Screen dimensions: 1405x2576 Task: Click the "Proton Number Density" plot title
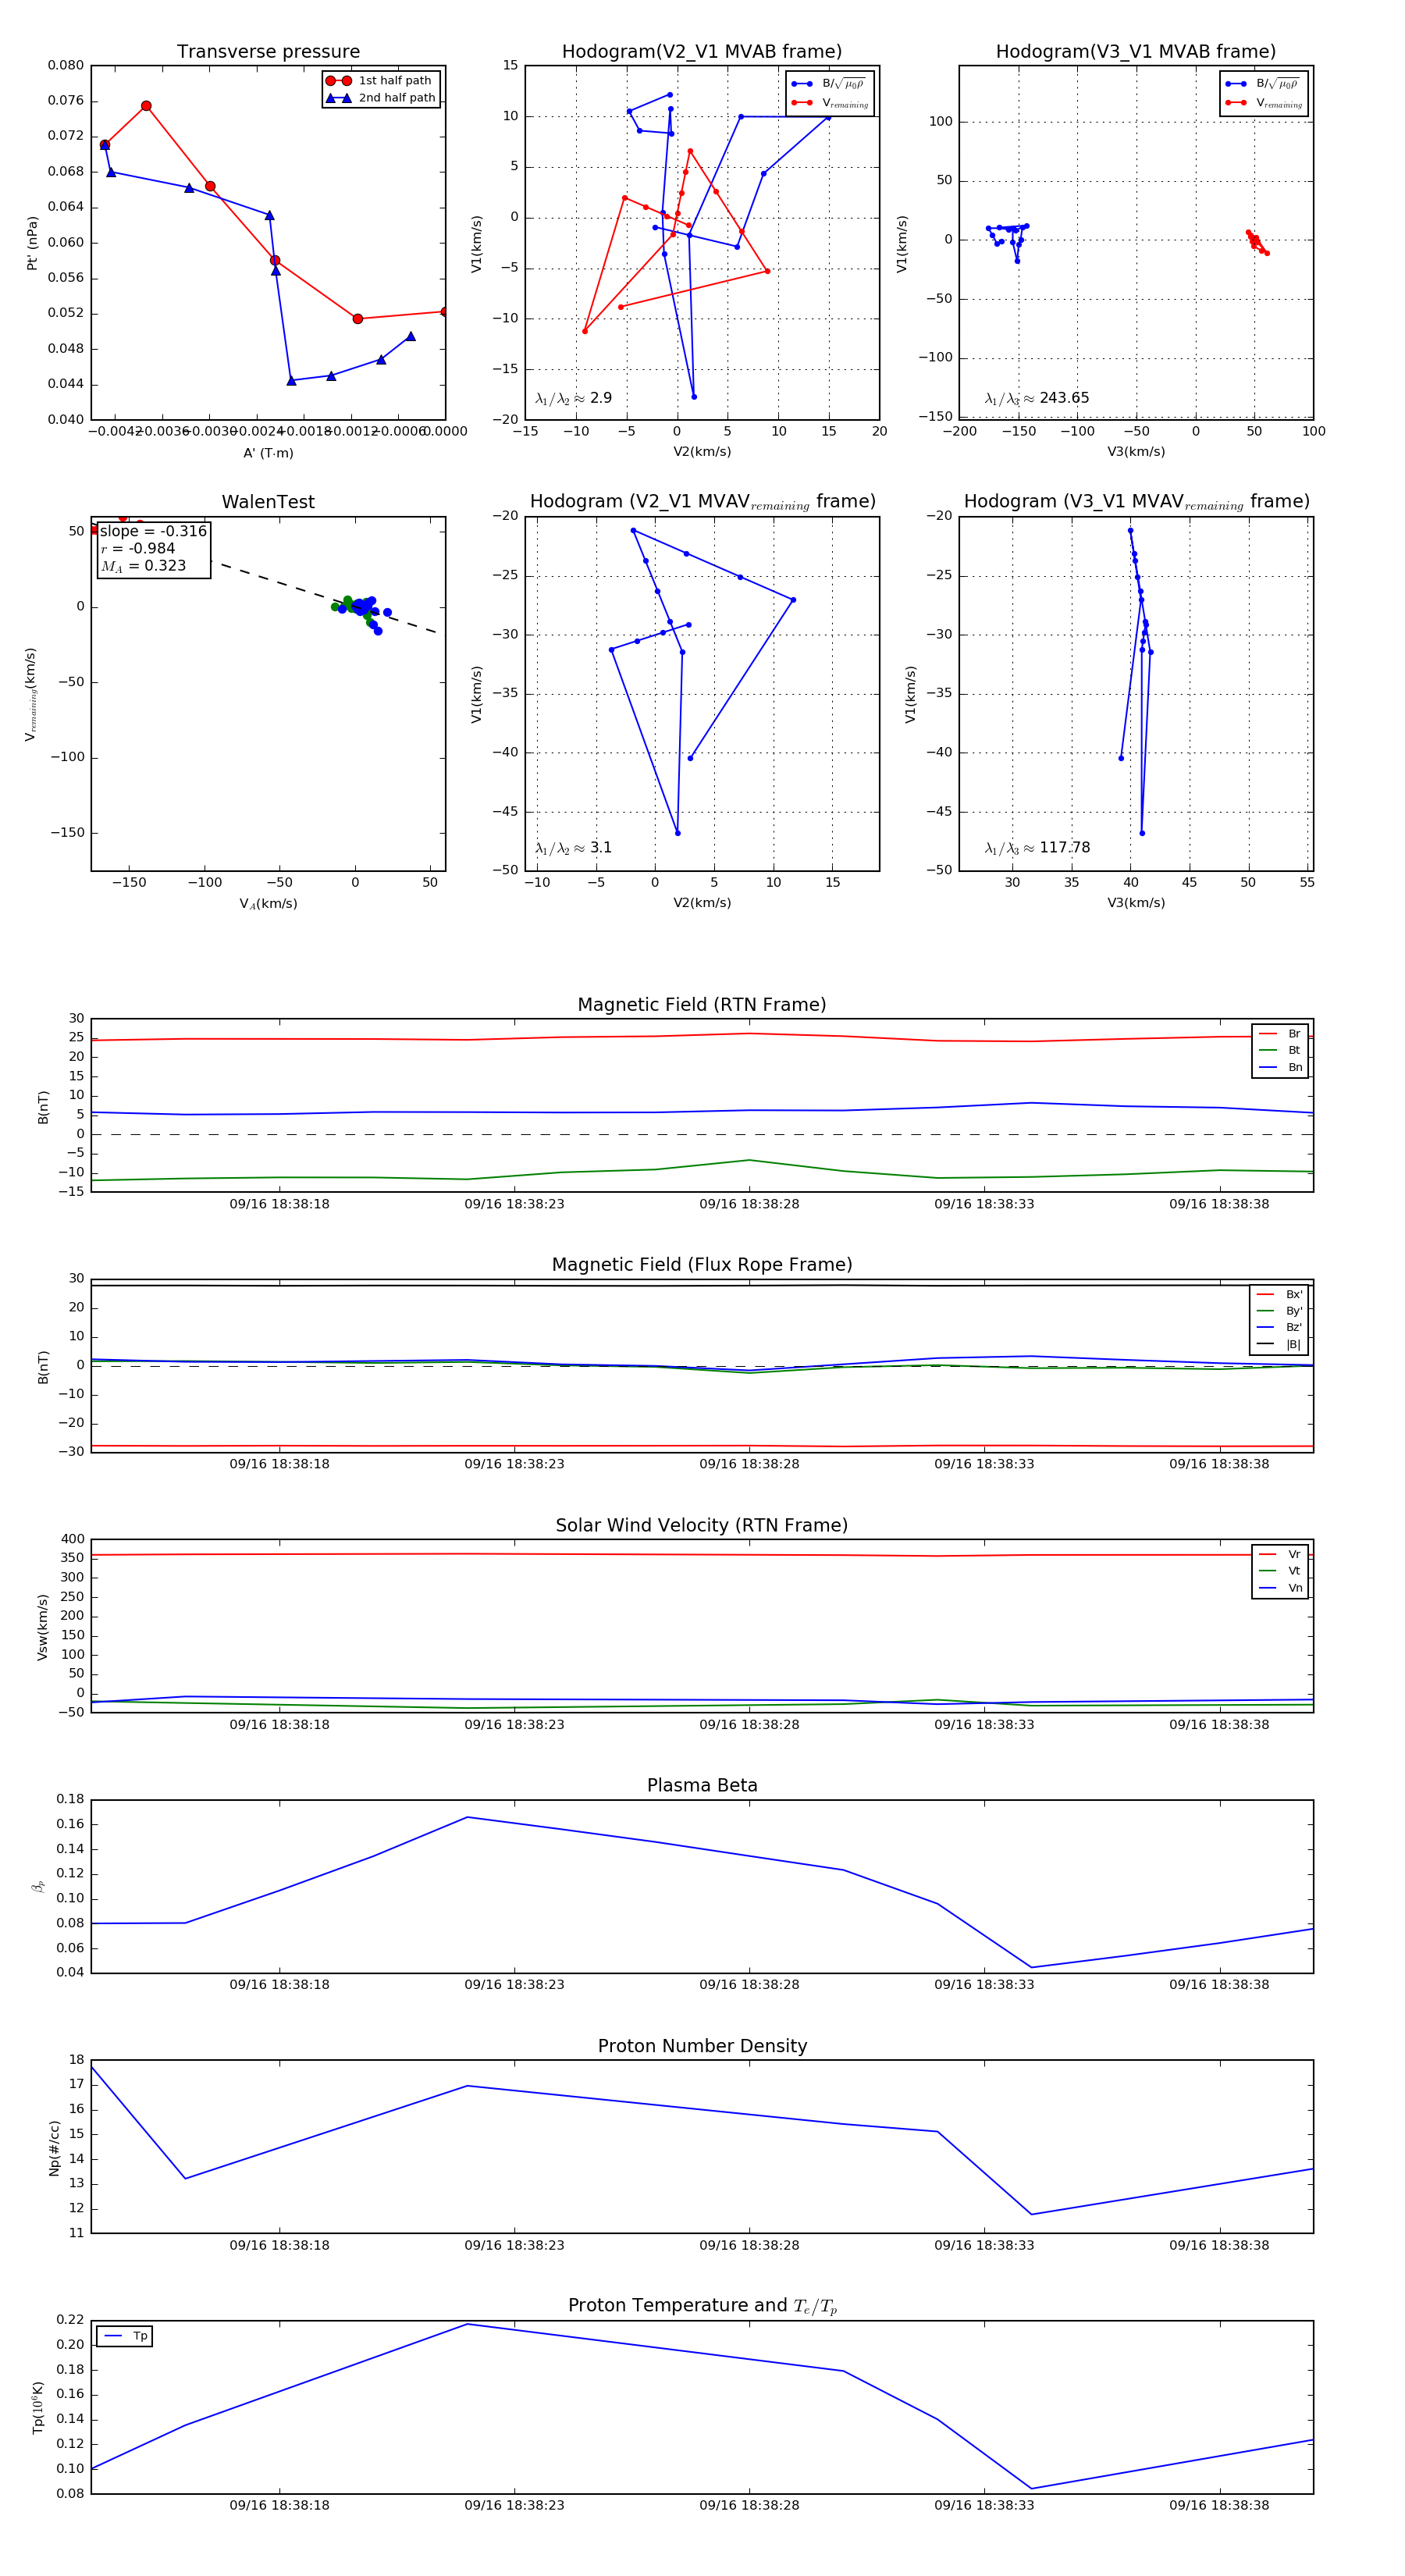[x=702, y=2046]
